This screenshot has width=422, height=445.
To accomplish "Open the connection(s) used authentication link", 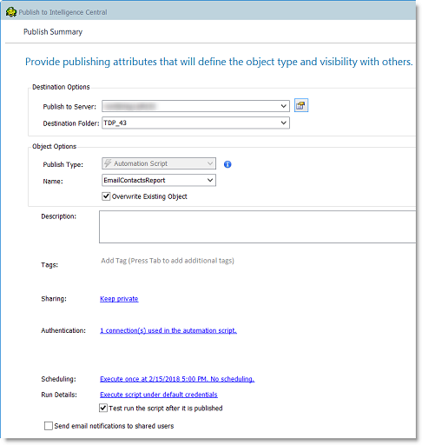I will [x=168, y=330].
